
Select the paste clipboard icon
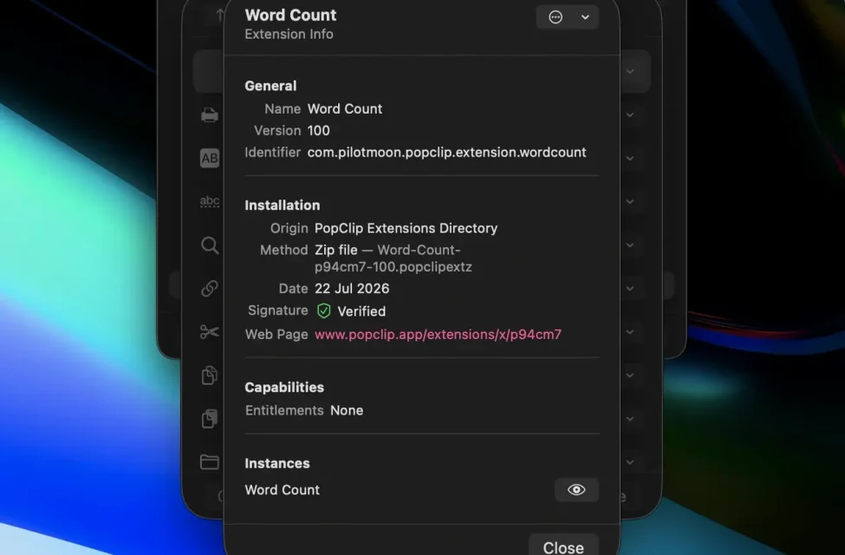[x=210, y=419]
